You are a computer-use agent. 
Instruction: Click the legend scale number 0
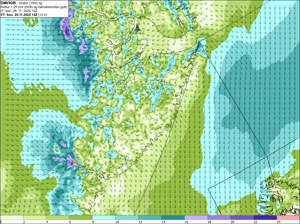(x=1, y=222)
